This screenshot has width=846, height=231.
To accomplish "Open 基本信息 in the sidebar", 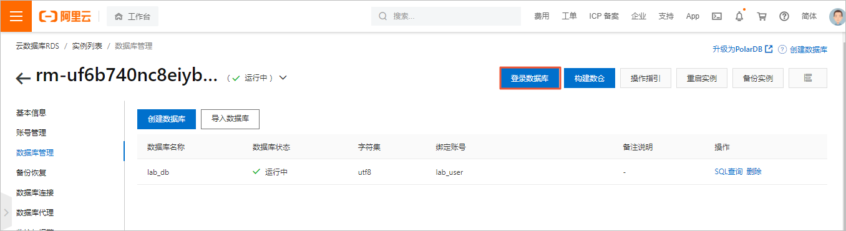I will pyautogui.click(x=31, y=113).
